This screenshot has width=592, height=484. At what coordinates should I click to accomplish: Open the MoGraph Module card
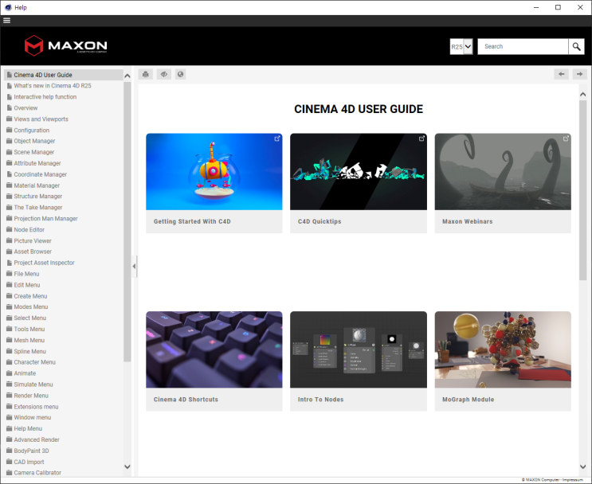502,361
